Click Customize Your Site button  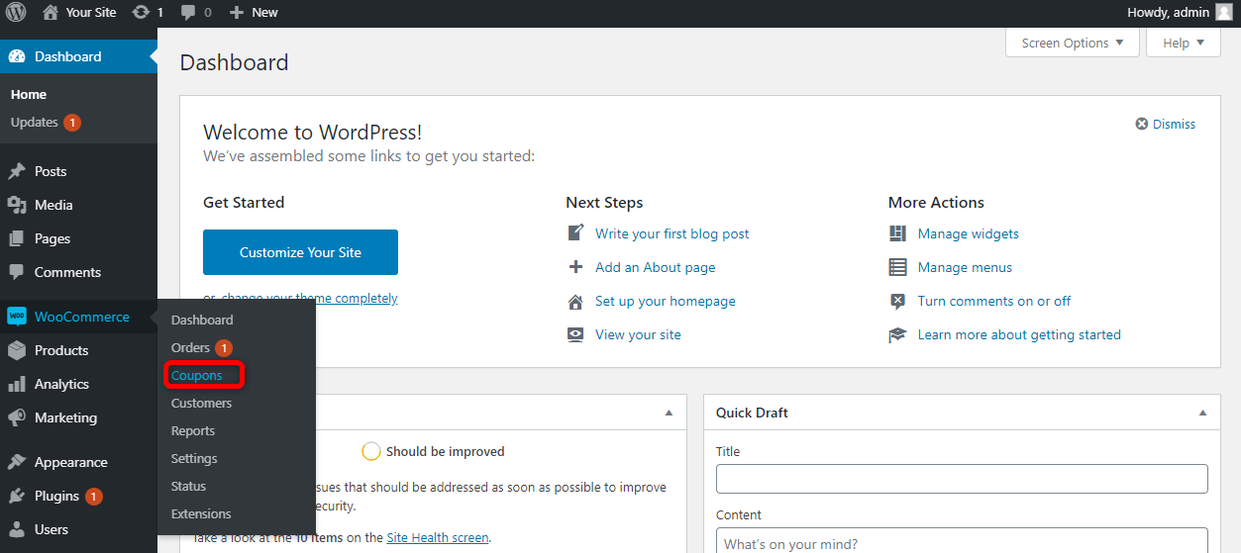(300, 252)
